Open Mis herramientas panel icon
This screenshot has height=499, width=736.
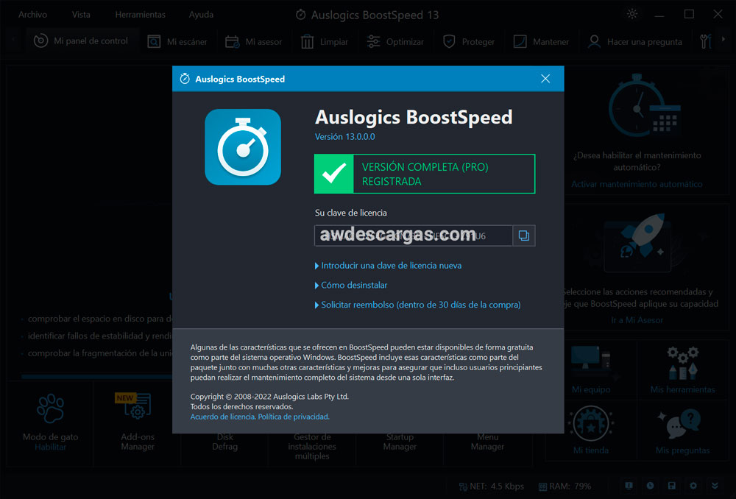coord(682,368)
